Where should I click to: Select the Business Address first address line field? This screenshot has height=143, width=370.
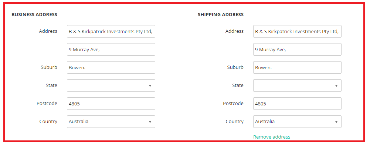coord(111,31)
